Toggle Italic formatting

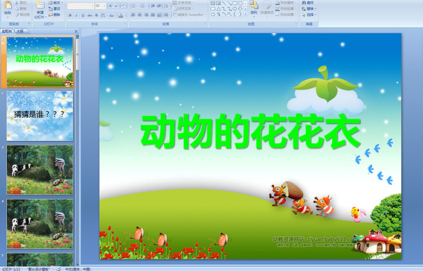(76, 15)
